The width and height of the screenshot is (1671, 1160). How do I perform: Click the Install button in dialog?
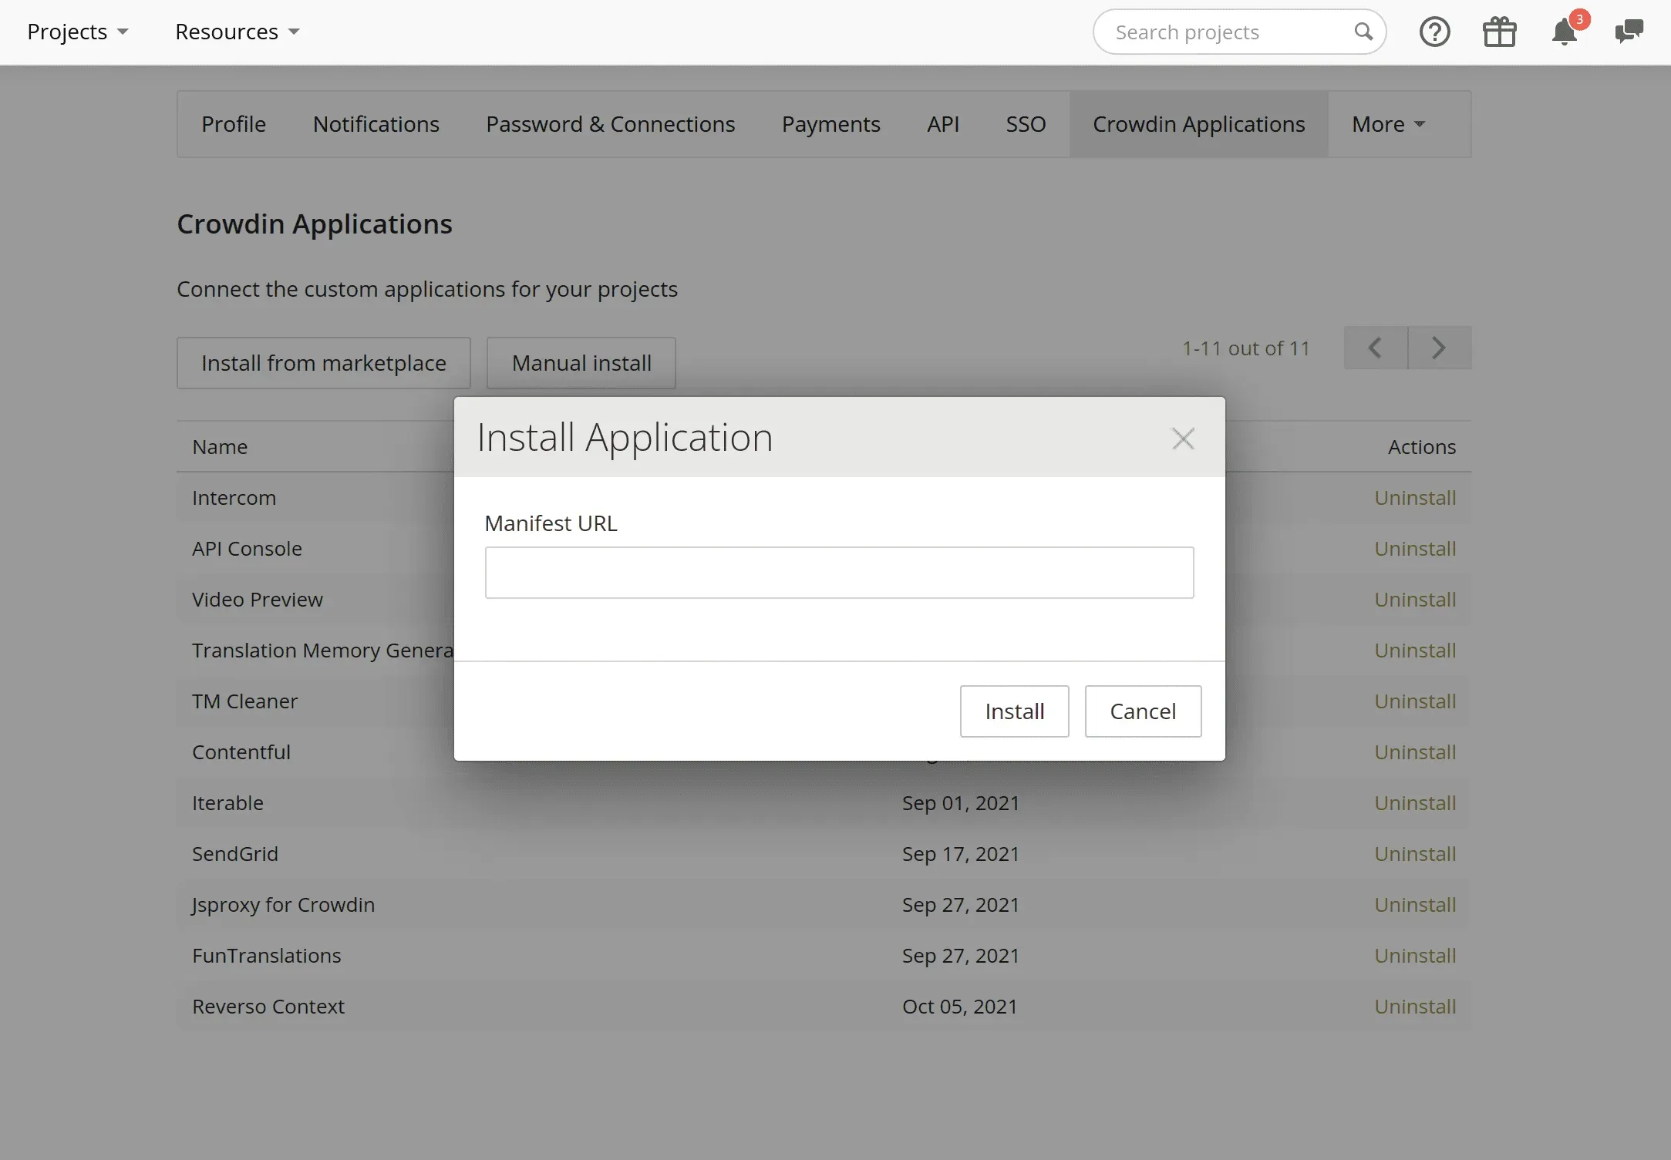1014,711
